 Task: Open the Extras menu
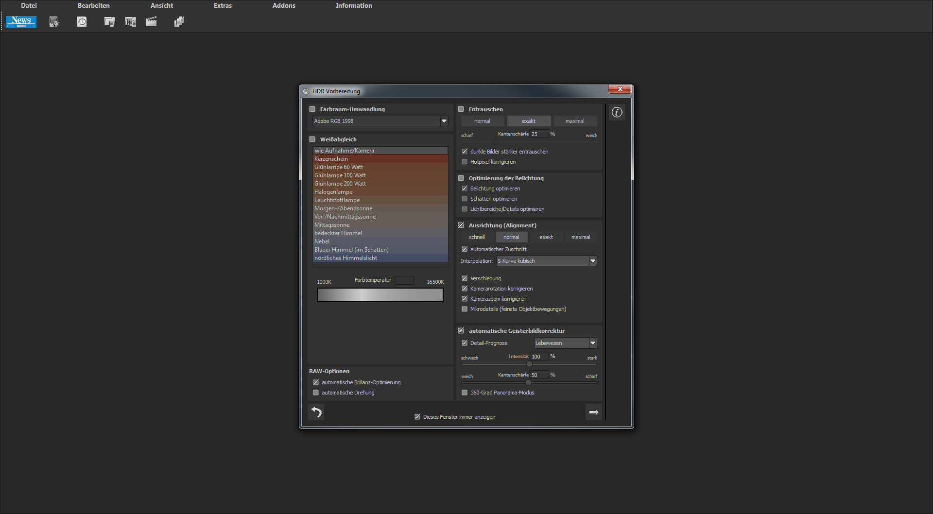[223, 5]
